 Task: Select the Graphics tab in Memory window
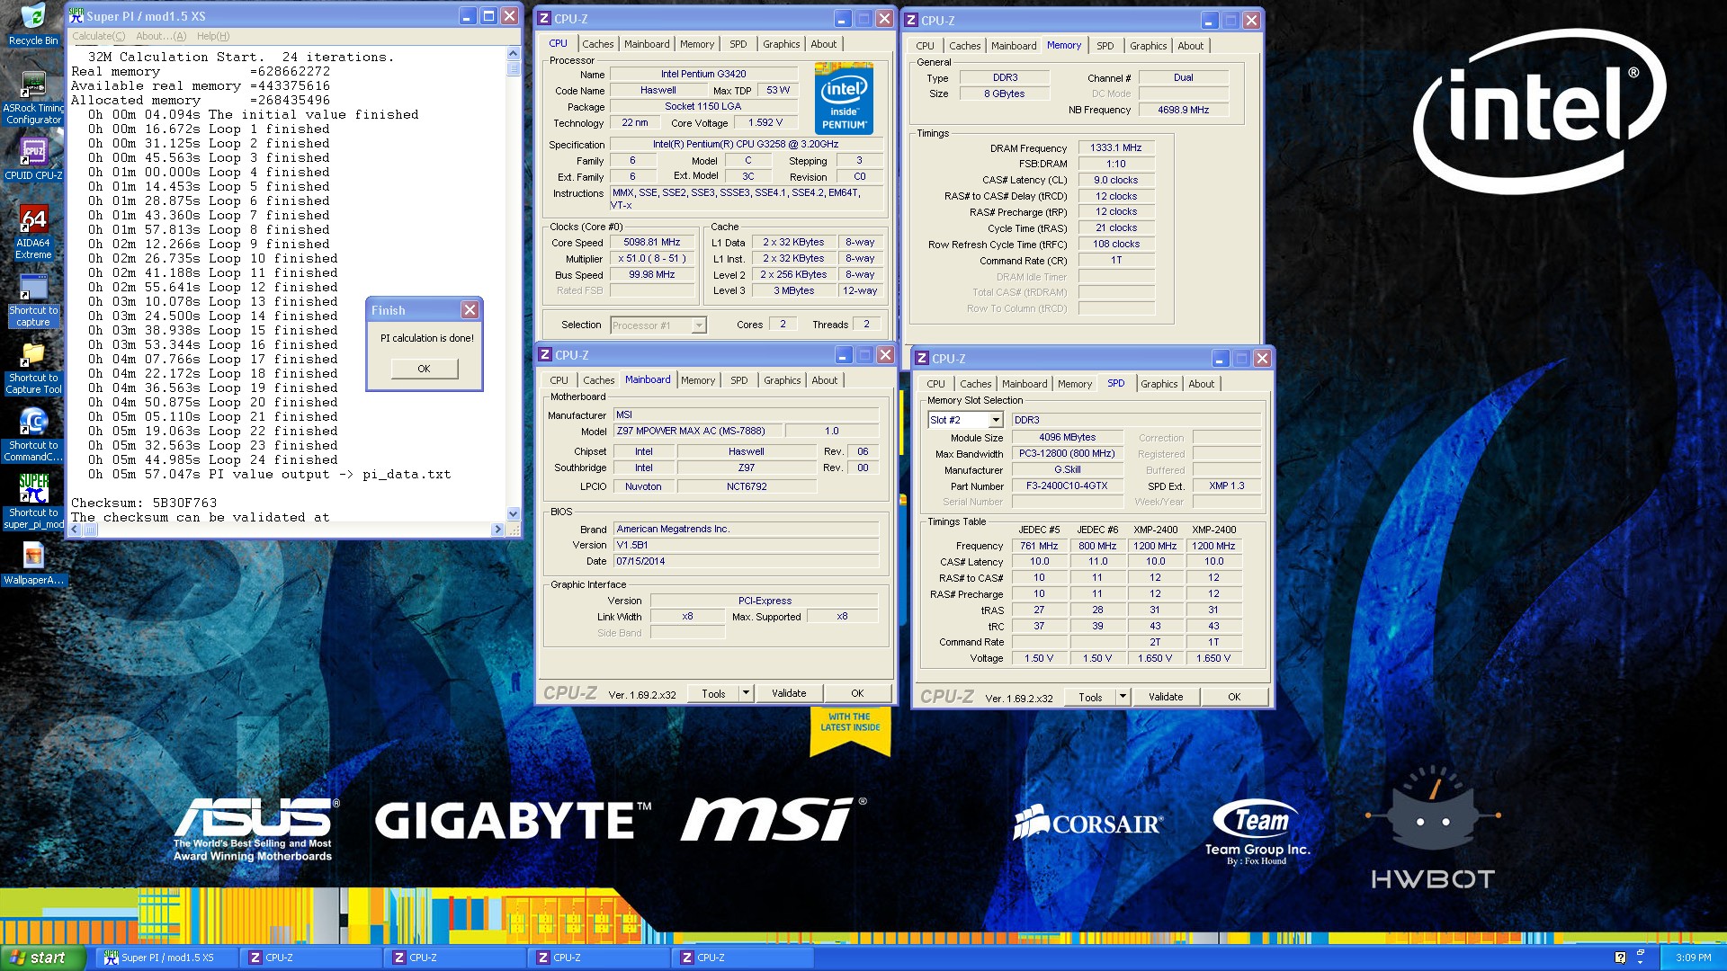[x=1148, y=46]
